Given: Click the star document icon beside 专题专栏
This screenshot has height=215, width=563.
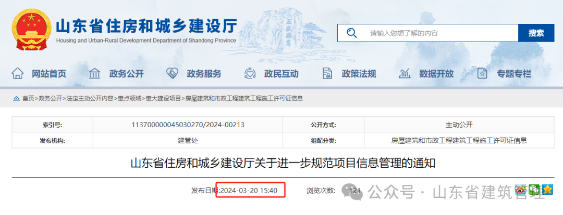Looking at the screenshot, I should tap(482, 74).
